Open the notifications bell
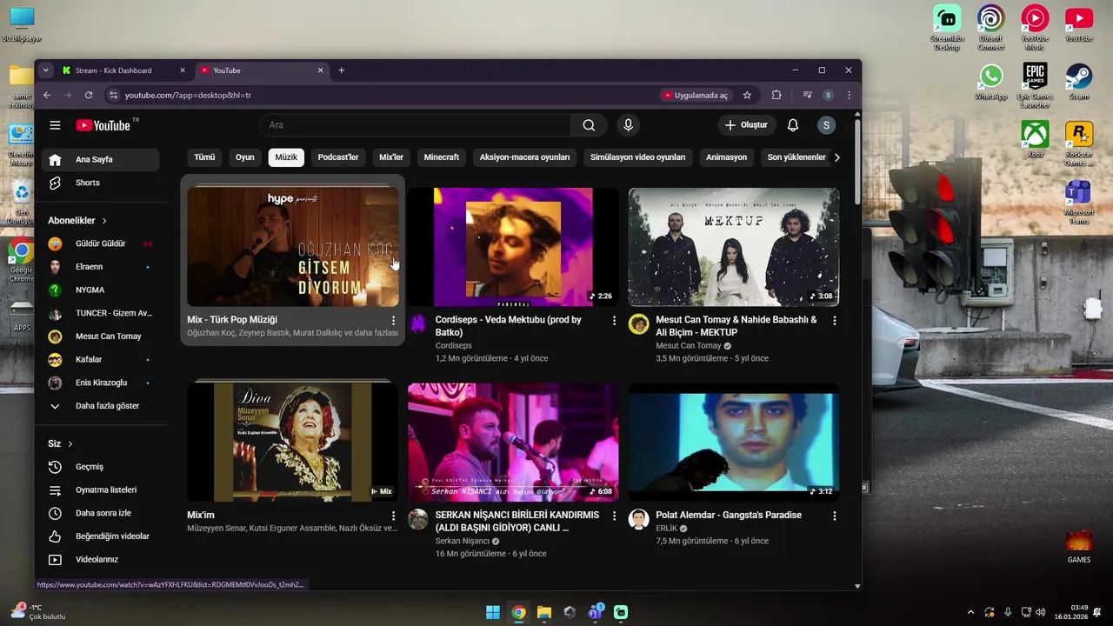 tap(793, 125)
